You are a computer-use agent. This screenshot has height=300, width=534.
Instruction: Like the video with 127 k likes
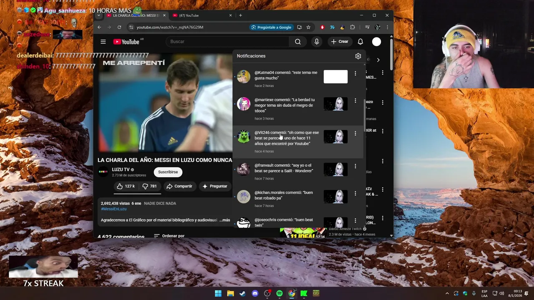pos(126,186)
